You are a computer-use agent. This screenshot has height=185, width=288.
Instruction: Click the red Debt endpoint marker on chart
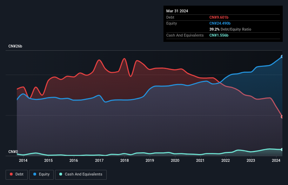click(x=282, y=117)
